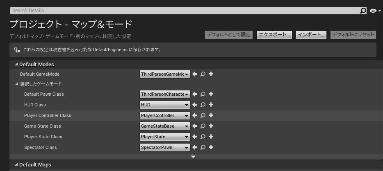383x171 pixels.
Task: Select the Spectator Class label
Action: (x=41, y=147)
